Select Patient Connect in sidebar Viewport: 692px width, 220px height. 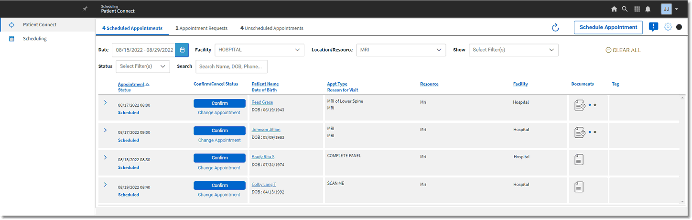(48, 25)
